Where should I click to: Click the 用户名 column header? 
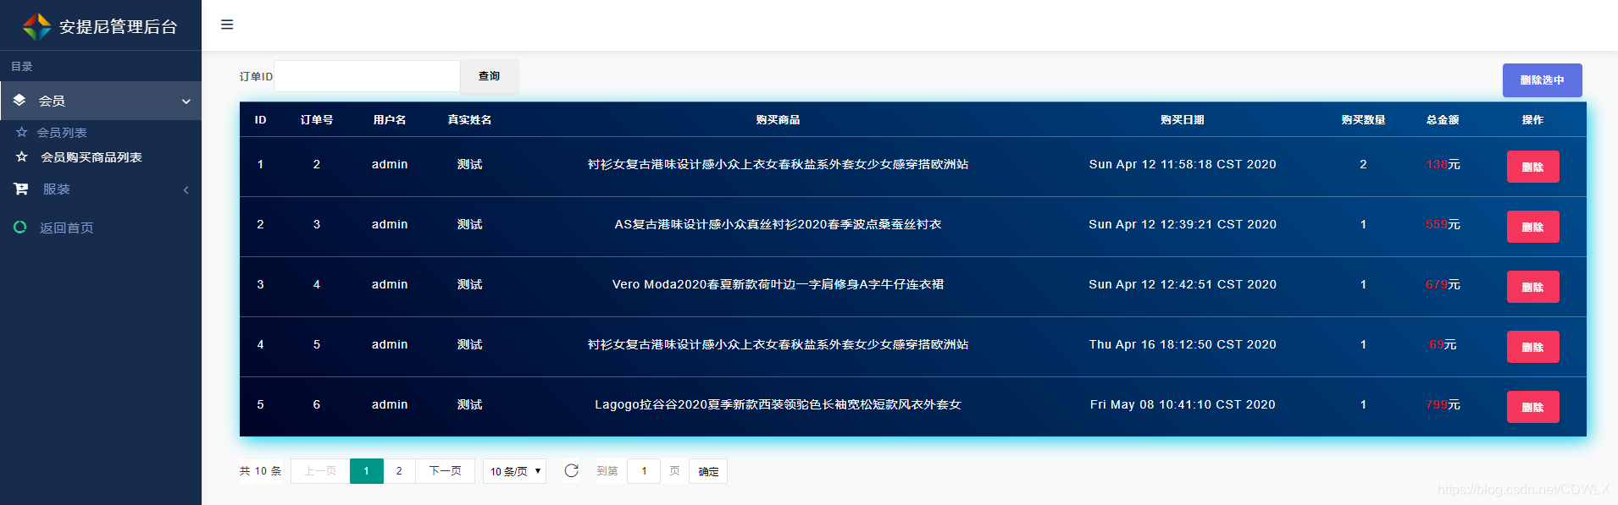click(390, 120)
